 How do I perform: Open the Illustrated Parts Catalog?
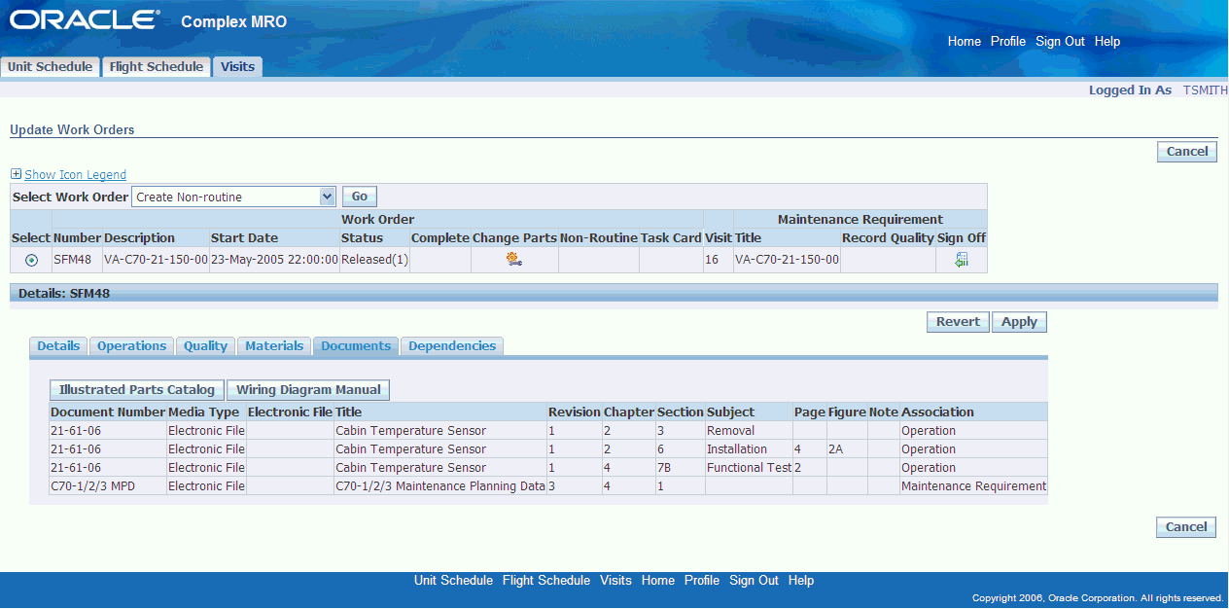click(137, 389)
